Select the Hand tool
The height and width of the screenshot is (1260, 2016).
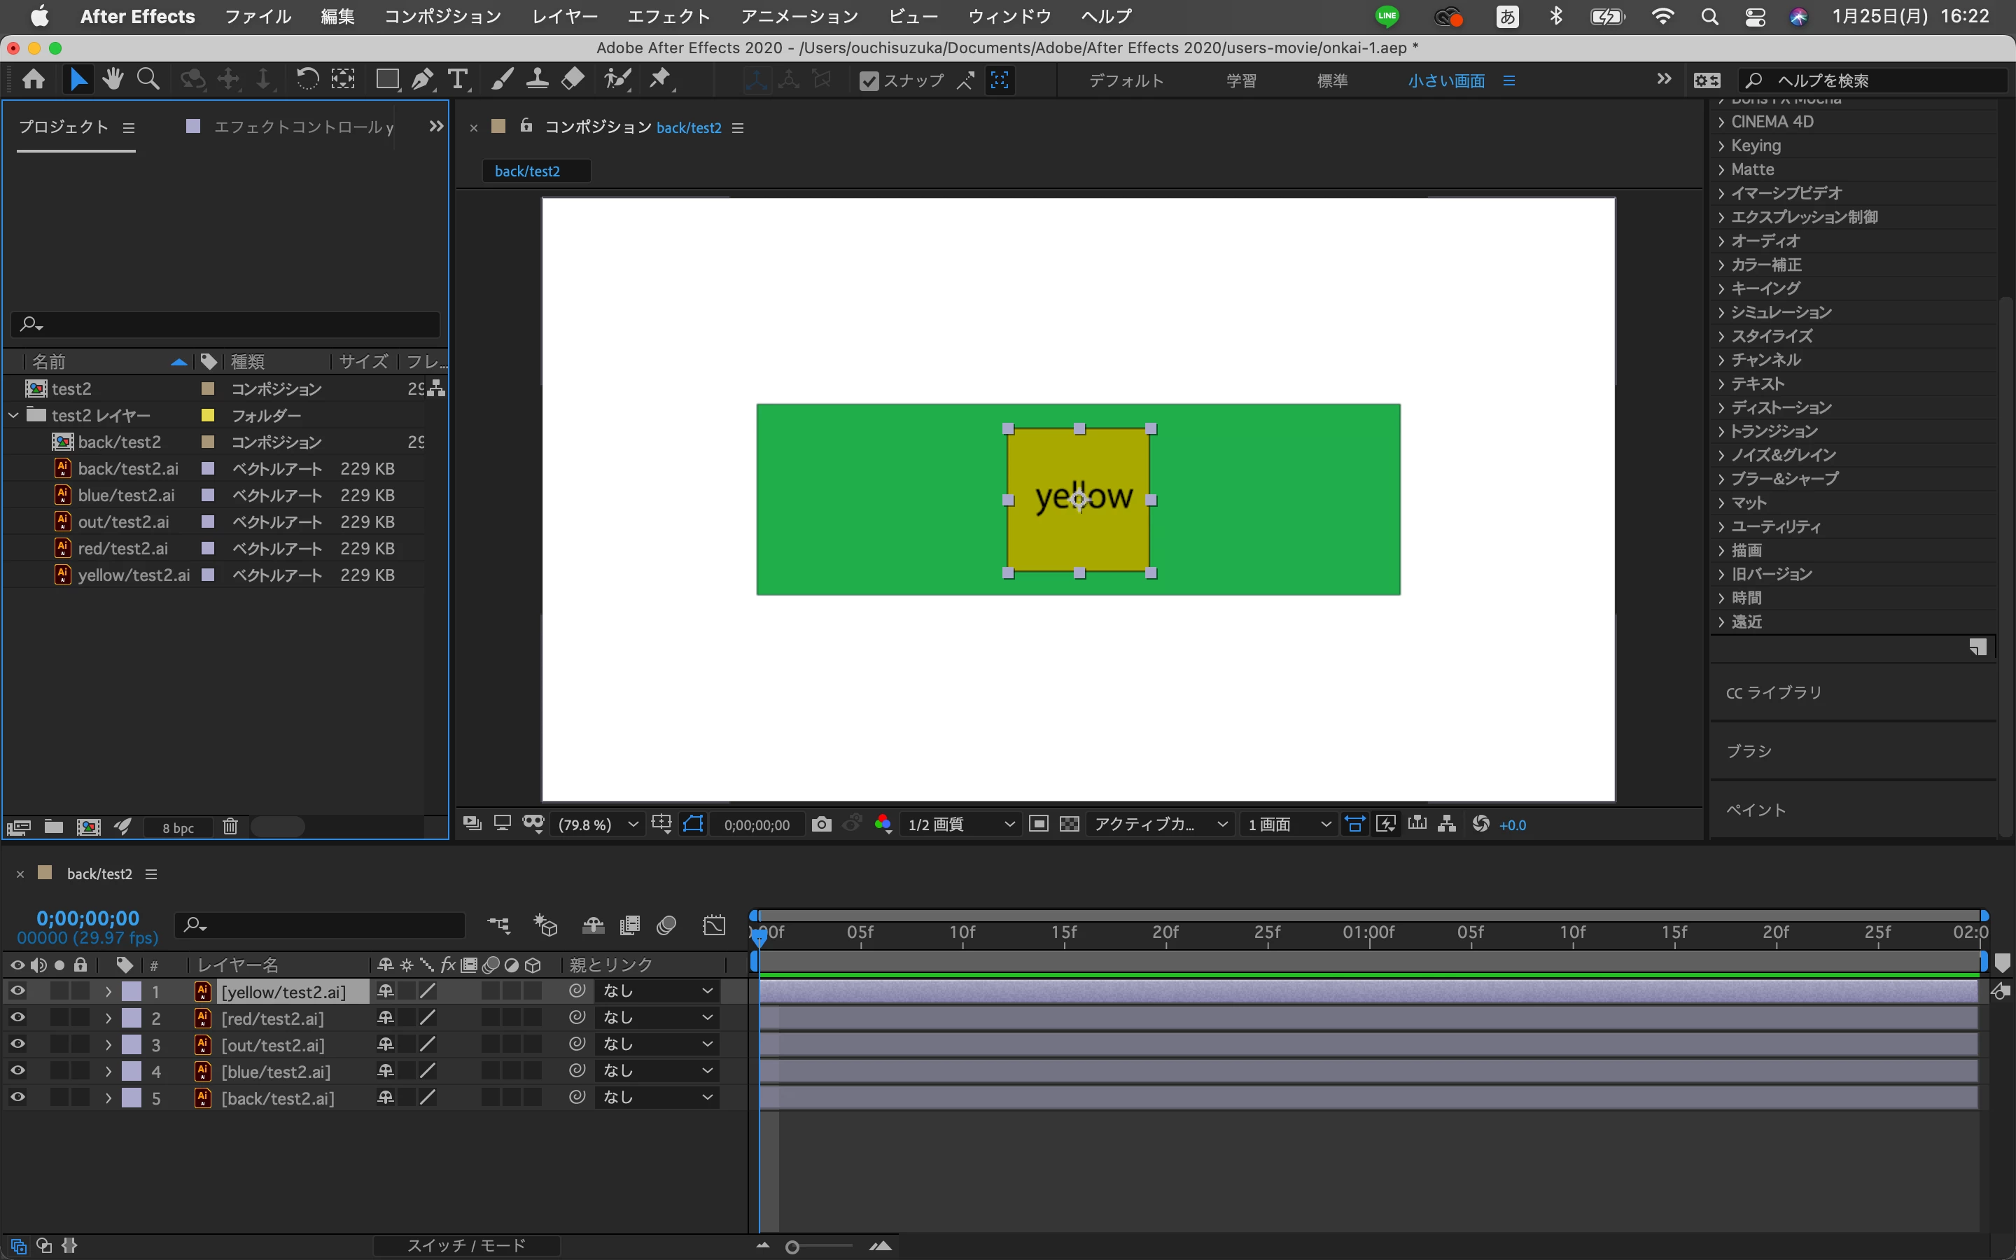click(x=113, y=80)
